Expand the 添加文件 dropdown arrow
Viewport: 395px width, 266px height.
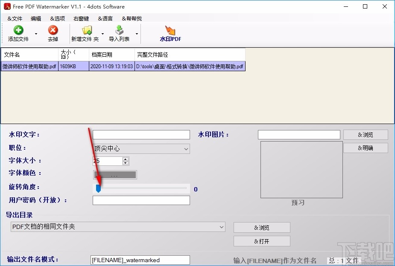click(36, 34)
